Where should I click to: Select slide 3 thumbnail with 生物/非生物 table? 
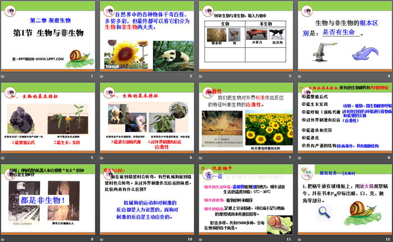(x=246, y=36)
